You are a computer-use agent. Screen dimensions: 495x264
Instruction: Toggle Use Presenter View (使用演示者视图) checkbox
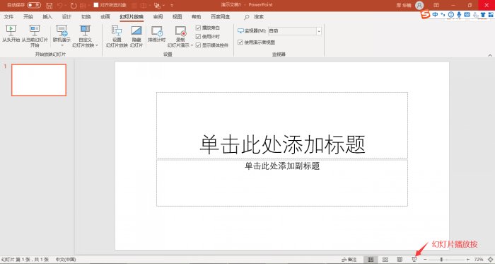click(x=240, y=42)
